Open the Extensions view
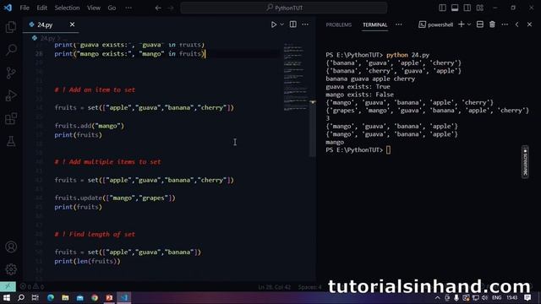541x304 pixels. [x=11, y=118]
